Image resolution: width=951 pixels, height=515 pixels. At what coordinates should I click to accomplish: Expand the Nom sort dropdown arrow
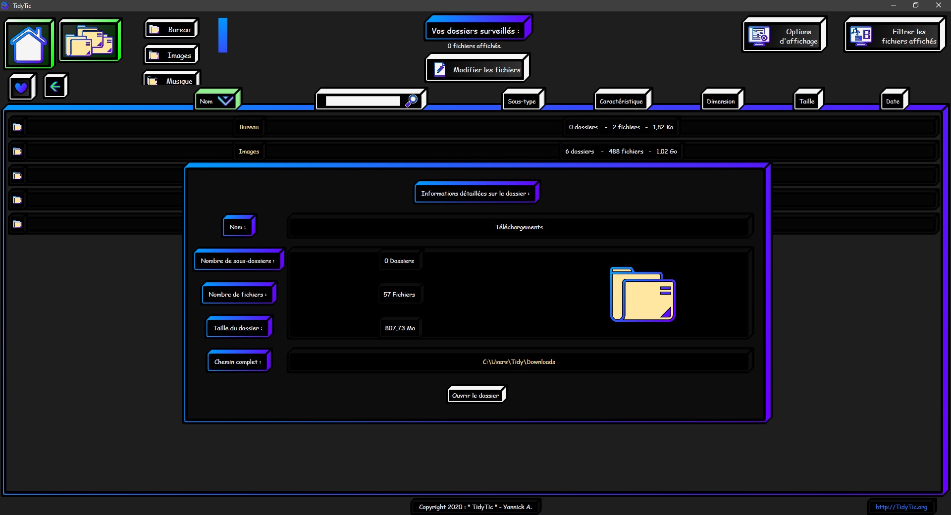point(225,101)
